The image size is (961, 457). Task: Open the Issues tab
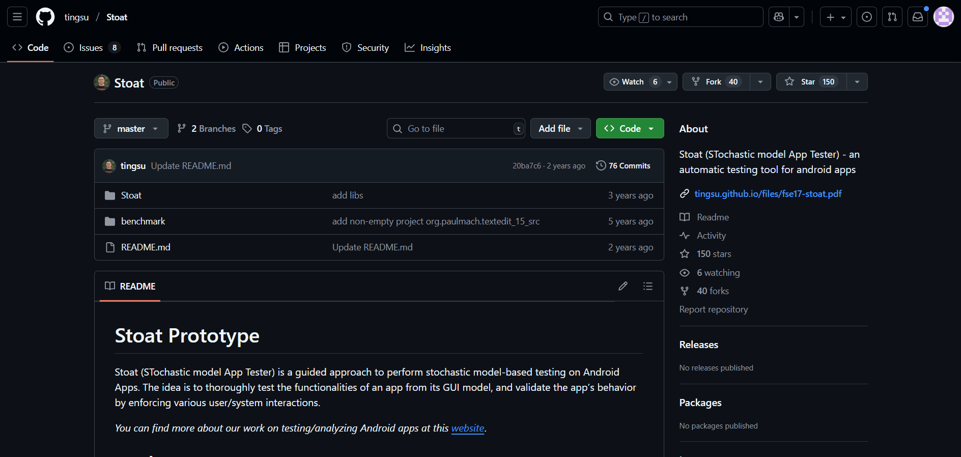click(92, 47)
